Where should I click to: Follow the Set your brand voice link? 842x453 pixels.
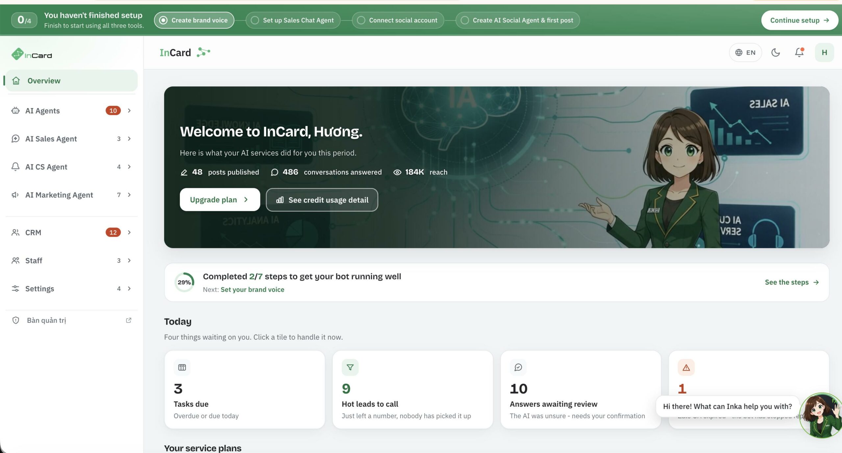252,289
